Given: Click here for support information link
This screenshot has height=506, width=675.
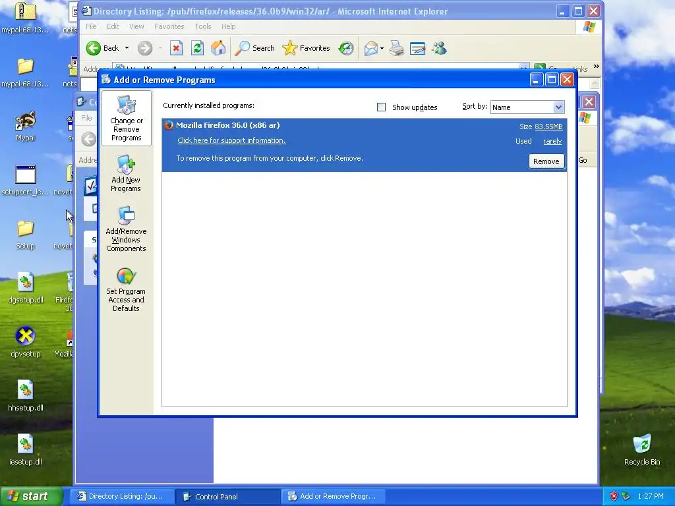Looking at the screenshot, I should point(231,141).
